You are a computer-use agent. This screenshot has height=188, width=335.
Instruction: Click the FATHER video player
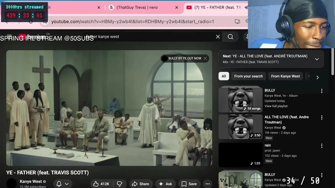[109, 108]
